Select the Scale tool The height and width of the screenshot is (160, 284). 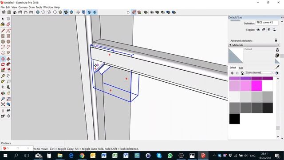point(3,70)
